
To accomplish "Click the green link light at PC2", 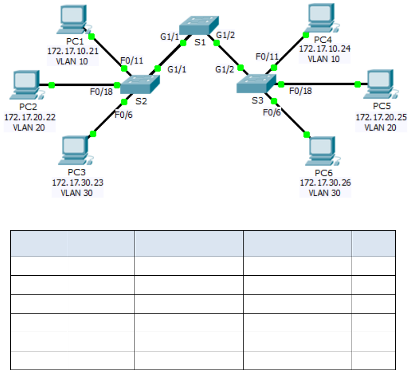I will 51,85.
